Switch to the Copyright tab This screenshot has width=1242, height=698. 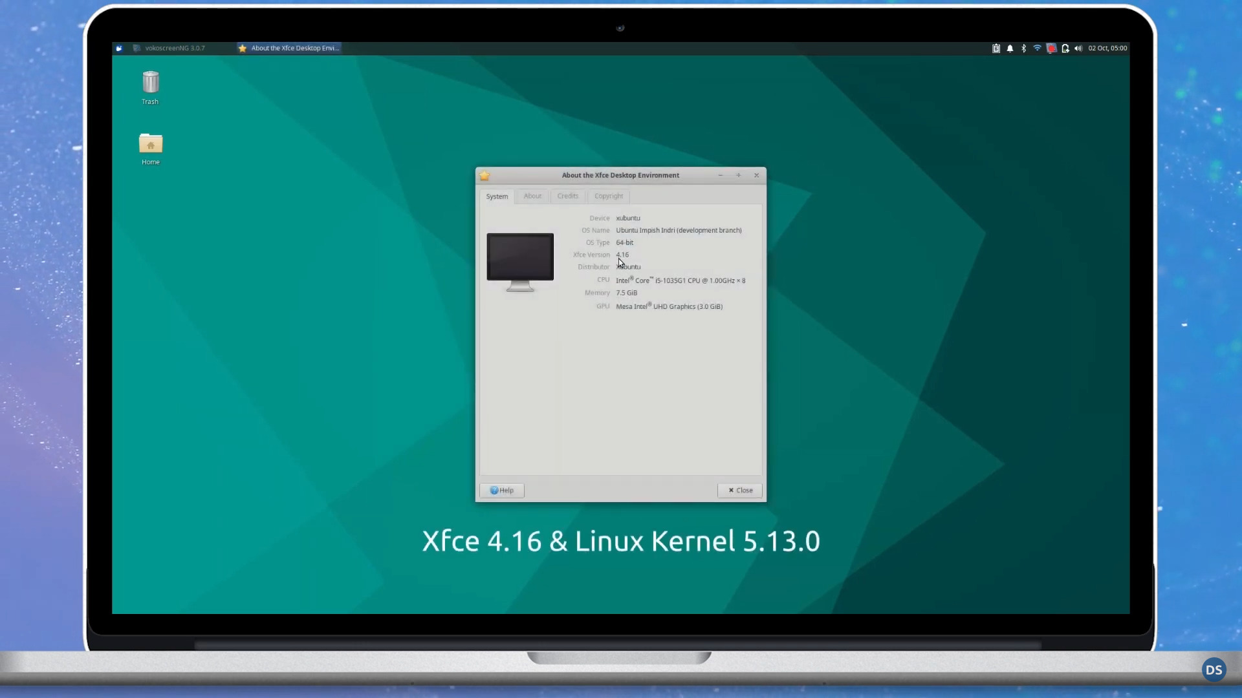coord(609,196)
